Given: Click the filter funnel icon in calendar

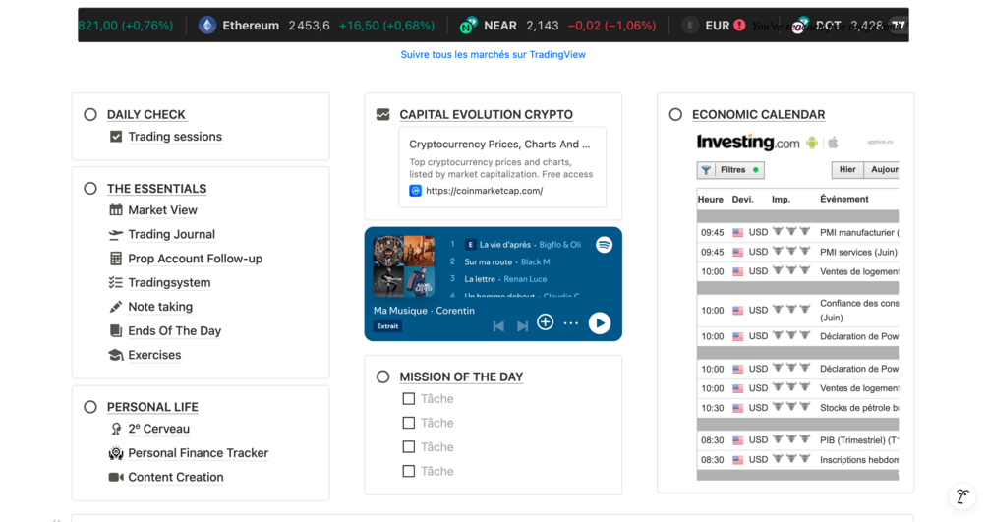Looking at the screenshot, I should [706, 170].
